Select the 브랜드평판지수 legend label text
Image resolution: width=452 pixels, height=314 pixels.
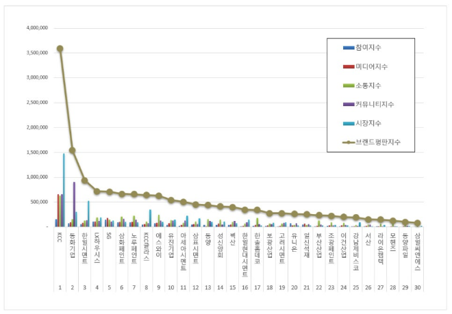378,142
